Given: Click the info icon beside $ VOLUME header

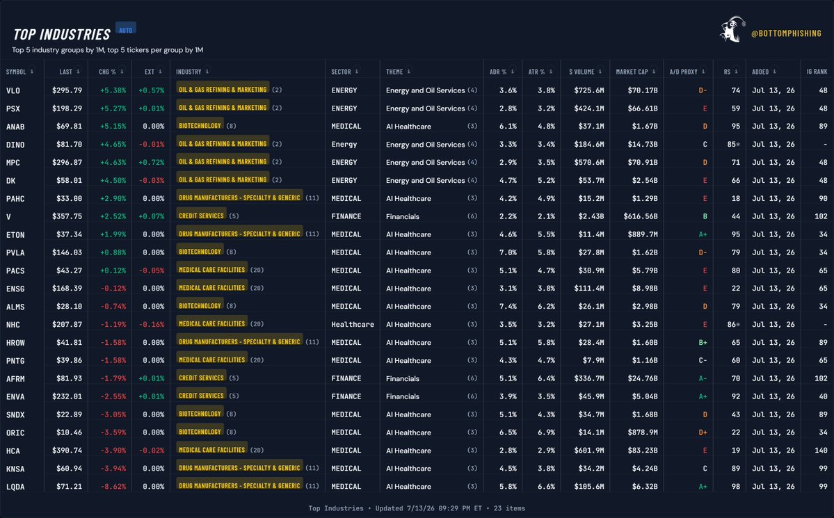Looking at the screenshot, I should [600, 71].
